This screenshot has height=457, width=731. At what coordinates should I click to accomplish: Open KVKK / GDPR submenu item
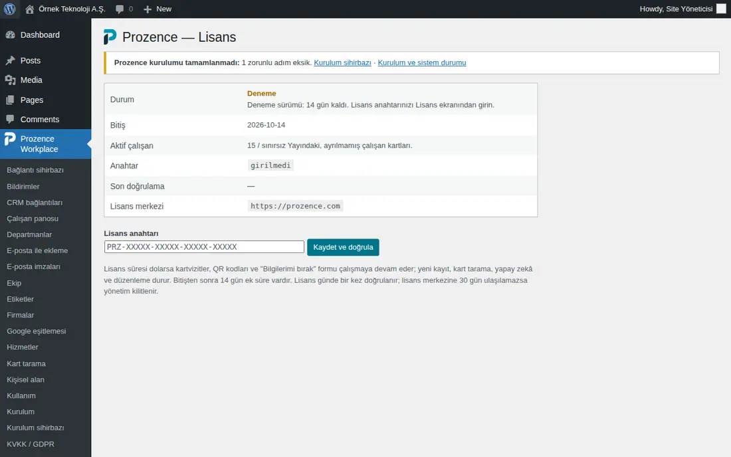[31, 444]
